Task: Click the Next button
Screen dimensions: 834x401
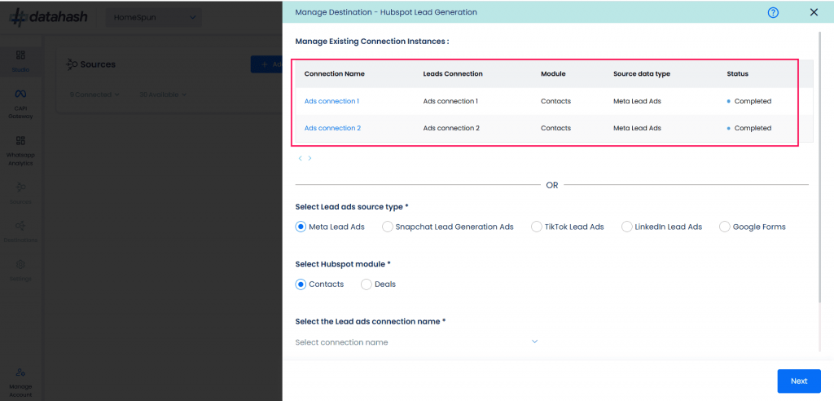Action: click(799, 381)
